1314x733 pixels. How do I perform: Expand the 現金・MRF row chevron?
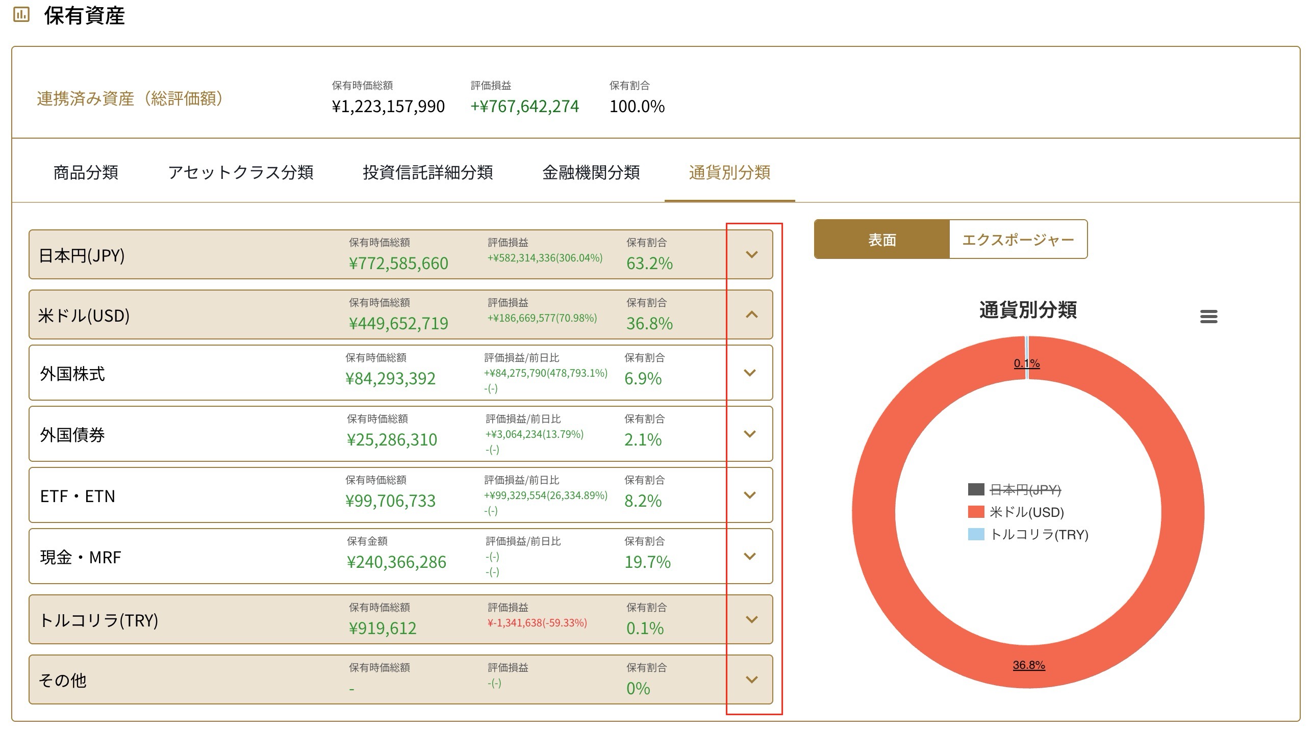[749, 556]
